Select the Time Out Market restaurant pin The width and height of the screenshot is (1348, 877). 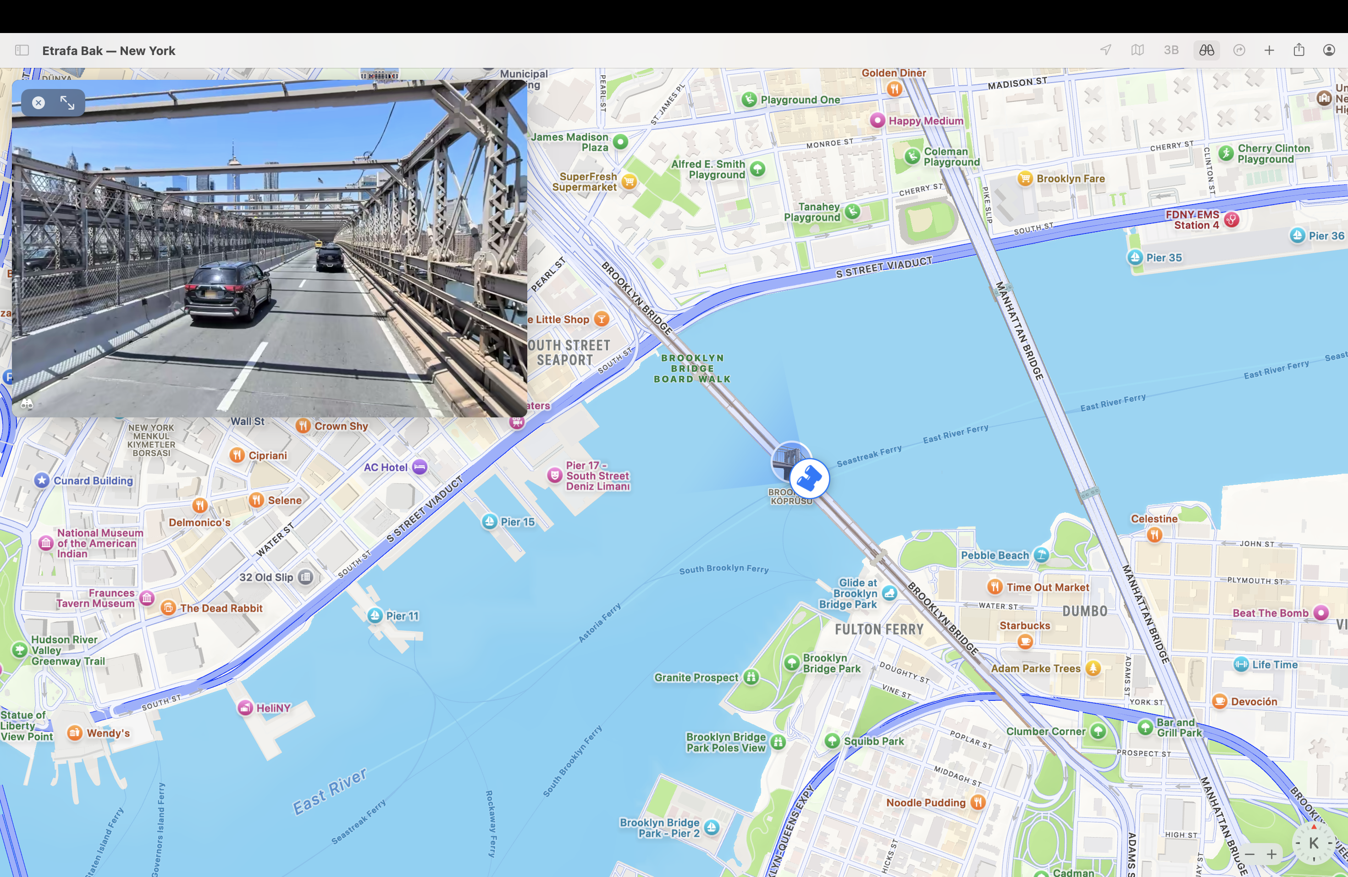(x=995, y=587)
